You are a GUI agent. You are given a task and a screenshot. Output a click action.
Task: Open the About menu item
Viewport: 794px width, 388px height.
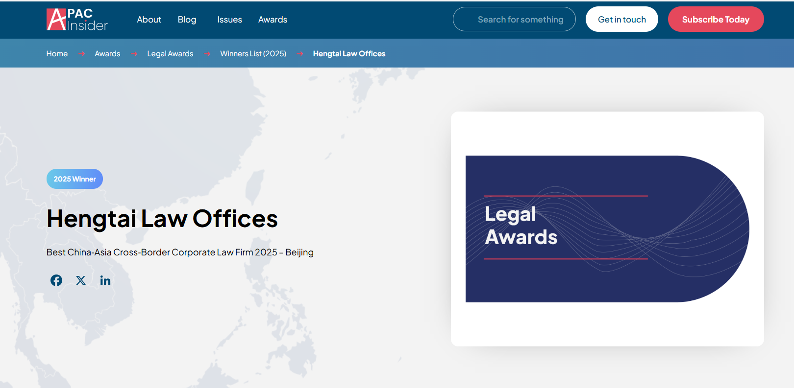[x=149, y=20]
